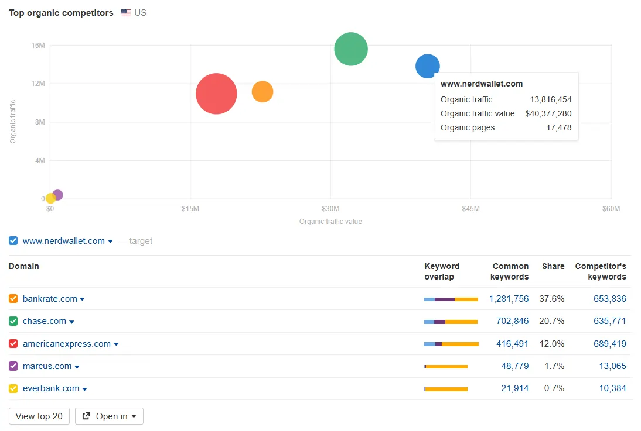Open the everbank.com dropdown arrow

(x=84, y=389)
